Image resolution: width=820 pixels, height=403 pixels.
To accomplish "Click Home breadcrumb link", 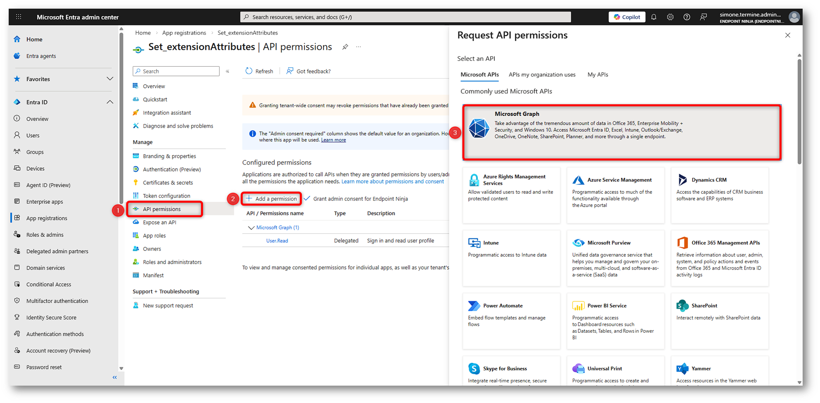I will (143, 33).
